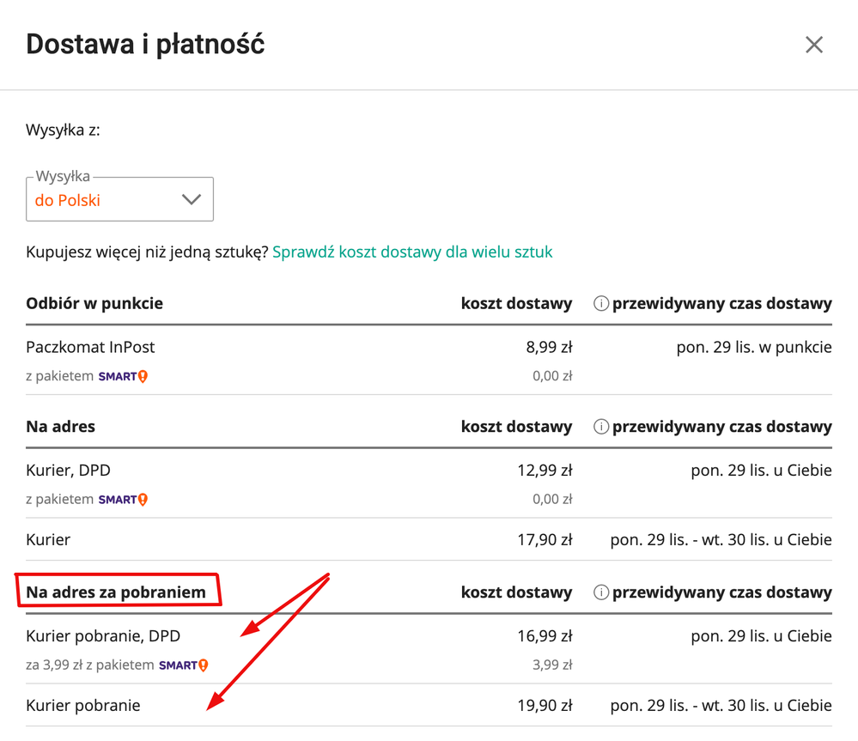Click SMART badge under Kurier, DPD
Screen dimensions: 858x741
tap(123, 499)
